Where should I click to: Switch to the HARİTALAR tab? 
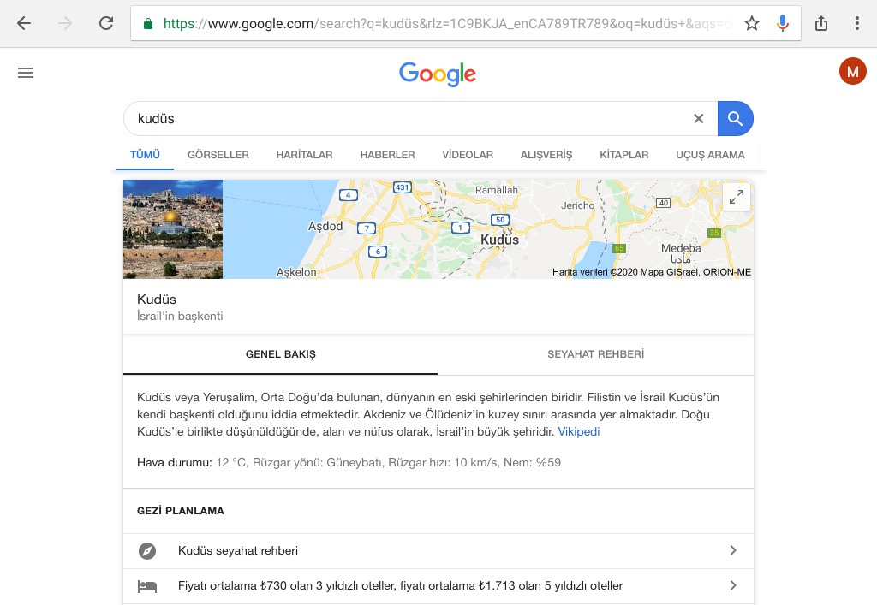304,155
